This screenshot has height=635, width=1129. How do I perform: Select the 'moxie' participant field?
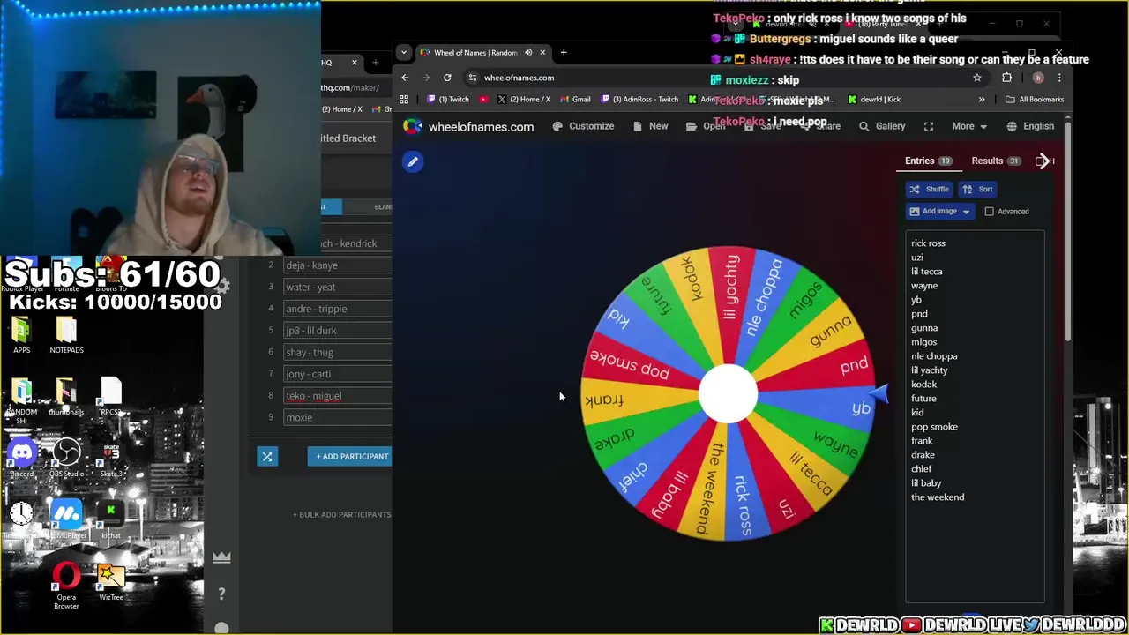coord(336,418)
